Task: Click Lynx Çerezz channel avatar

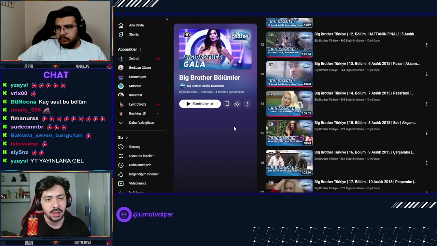Action: point(121,104)
